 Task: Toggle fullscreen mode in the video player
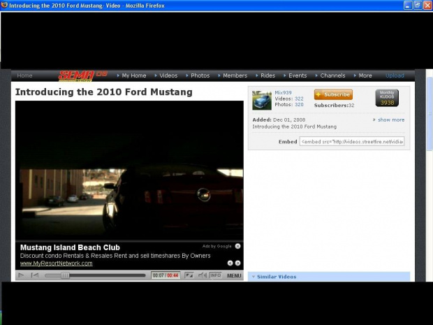click(x=189, y=275)
